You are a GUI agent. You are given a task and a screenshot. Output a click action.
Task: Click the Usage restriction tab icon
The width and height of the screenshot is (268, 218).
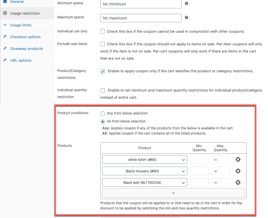pyautogui.click(x=5, y=13)
